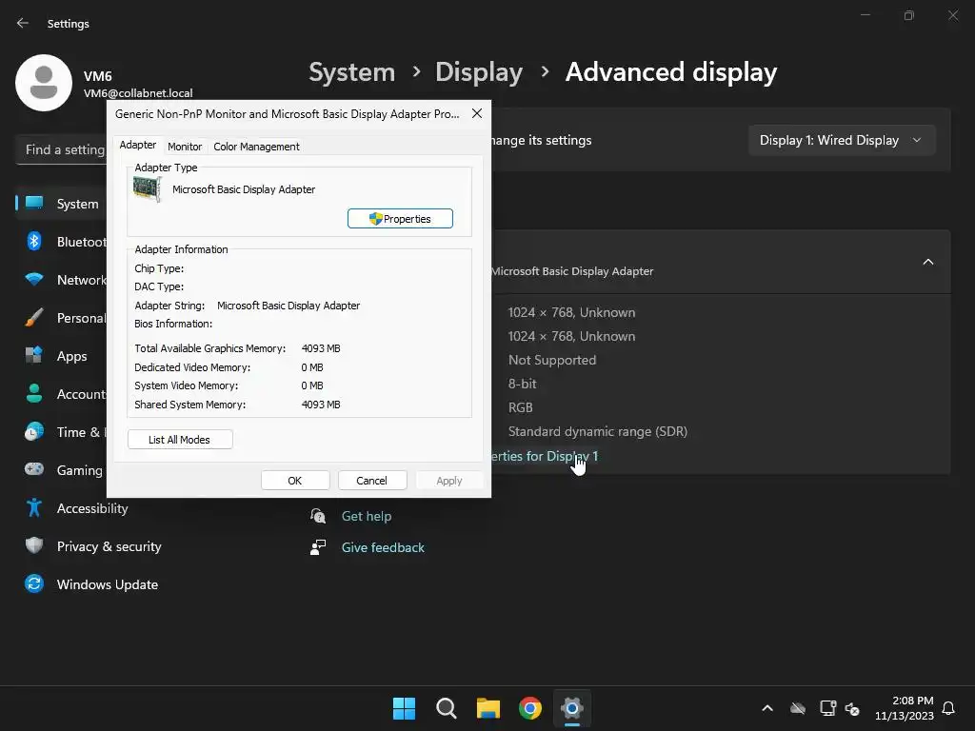Close the adapter properties dialog
The image size is (975, 731).
pyautogui.click(x=477, y=114)
